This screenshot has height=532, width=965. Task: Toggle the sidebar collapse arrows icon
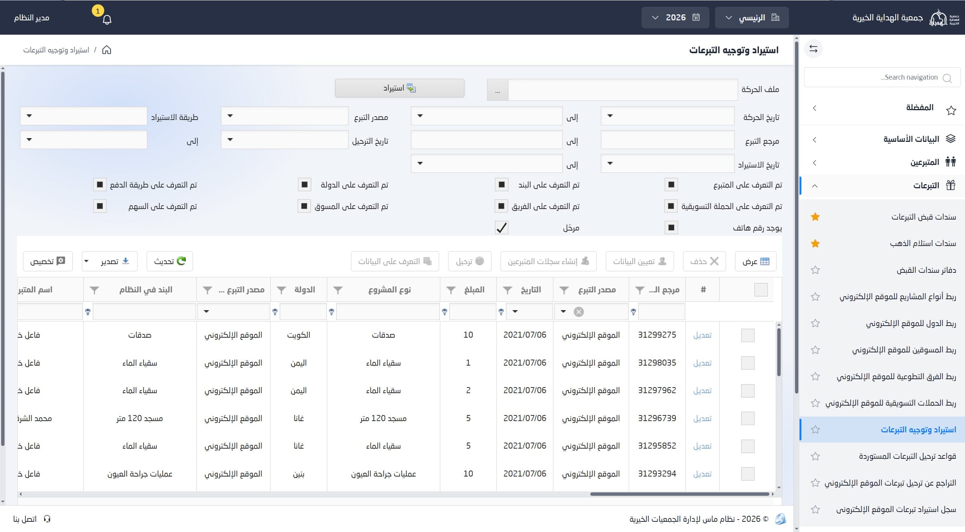pyautogui.click(x=813, y=49)
